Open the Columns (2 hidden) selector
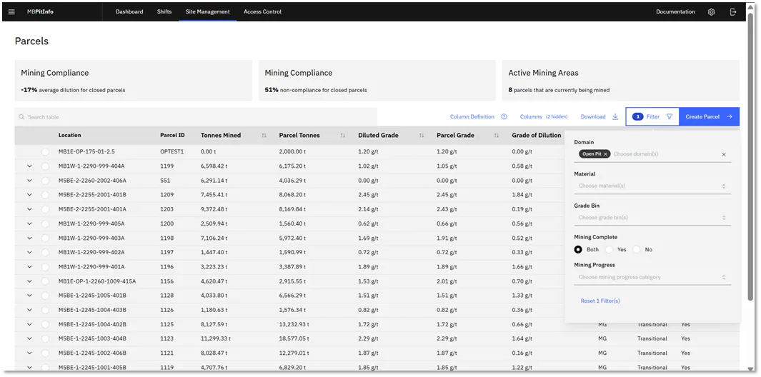The width and height of the screenshot is (761, 377). pyautogui.click(x=544, y=117)
